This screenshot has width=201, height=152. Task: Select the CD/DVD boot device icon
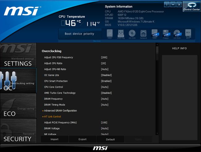pos(132,34)
